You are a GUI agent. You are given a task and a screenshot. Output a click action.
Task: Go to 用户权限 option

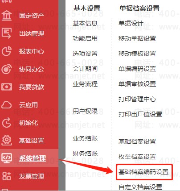point(85,111)
